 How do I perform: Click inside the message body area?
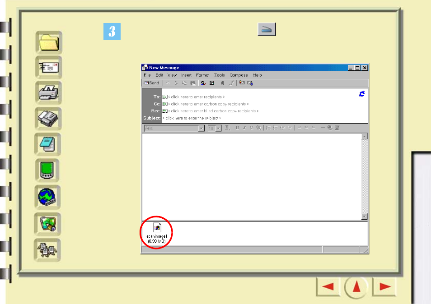[x=252, y=176]
